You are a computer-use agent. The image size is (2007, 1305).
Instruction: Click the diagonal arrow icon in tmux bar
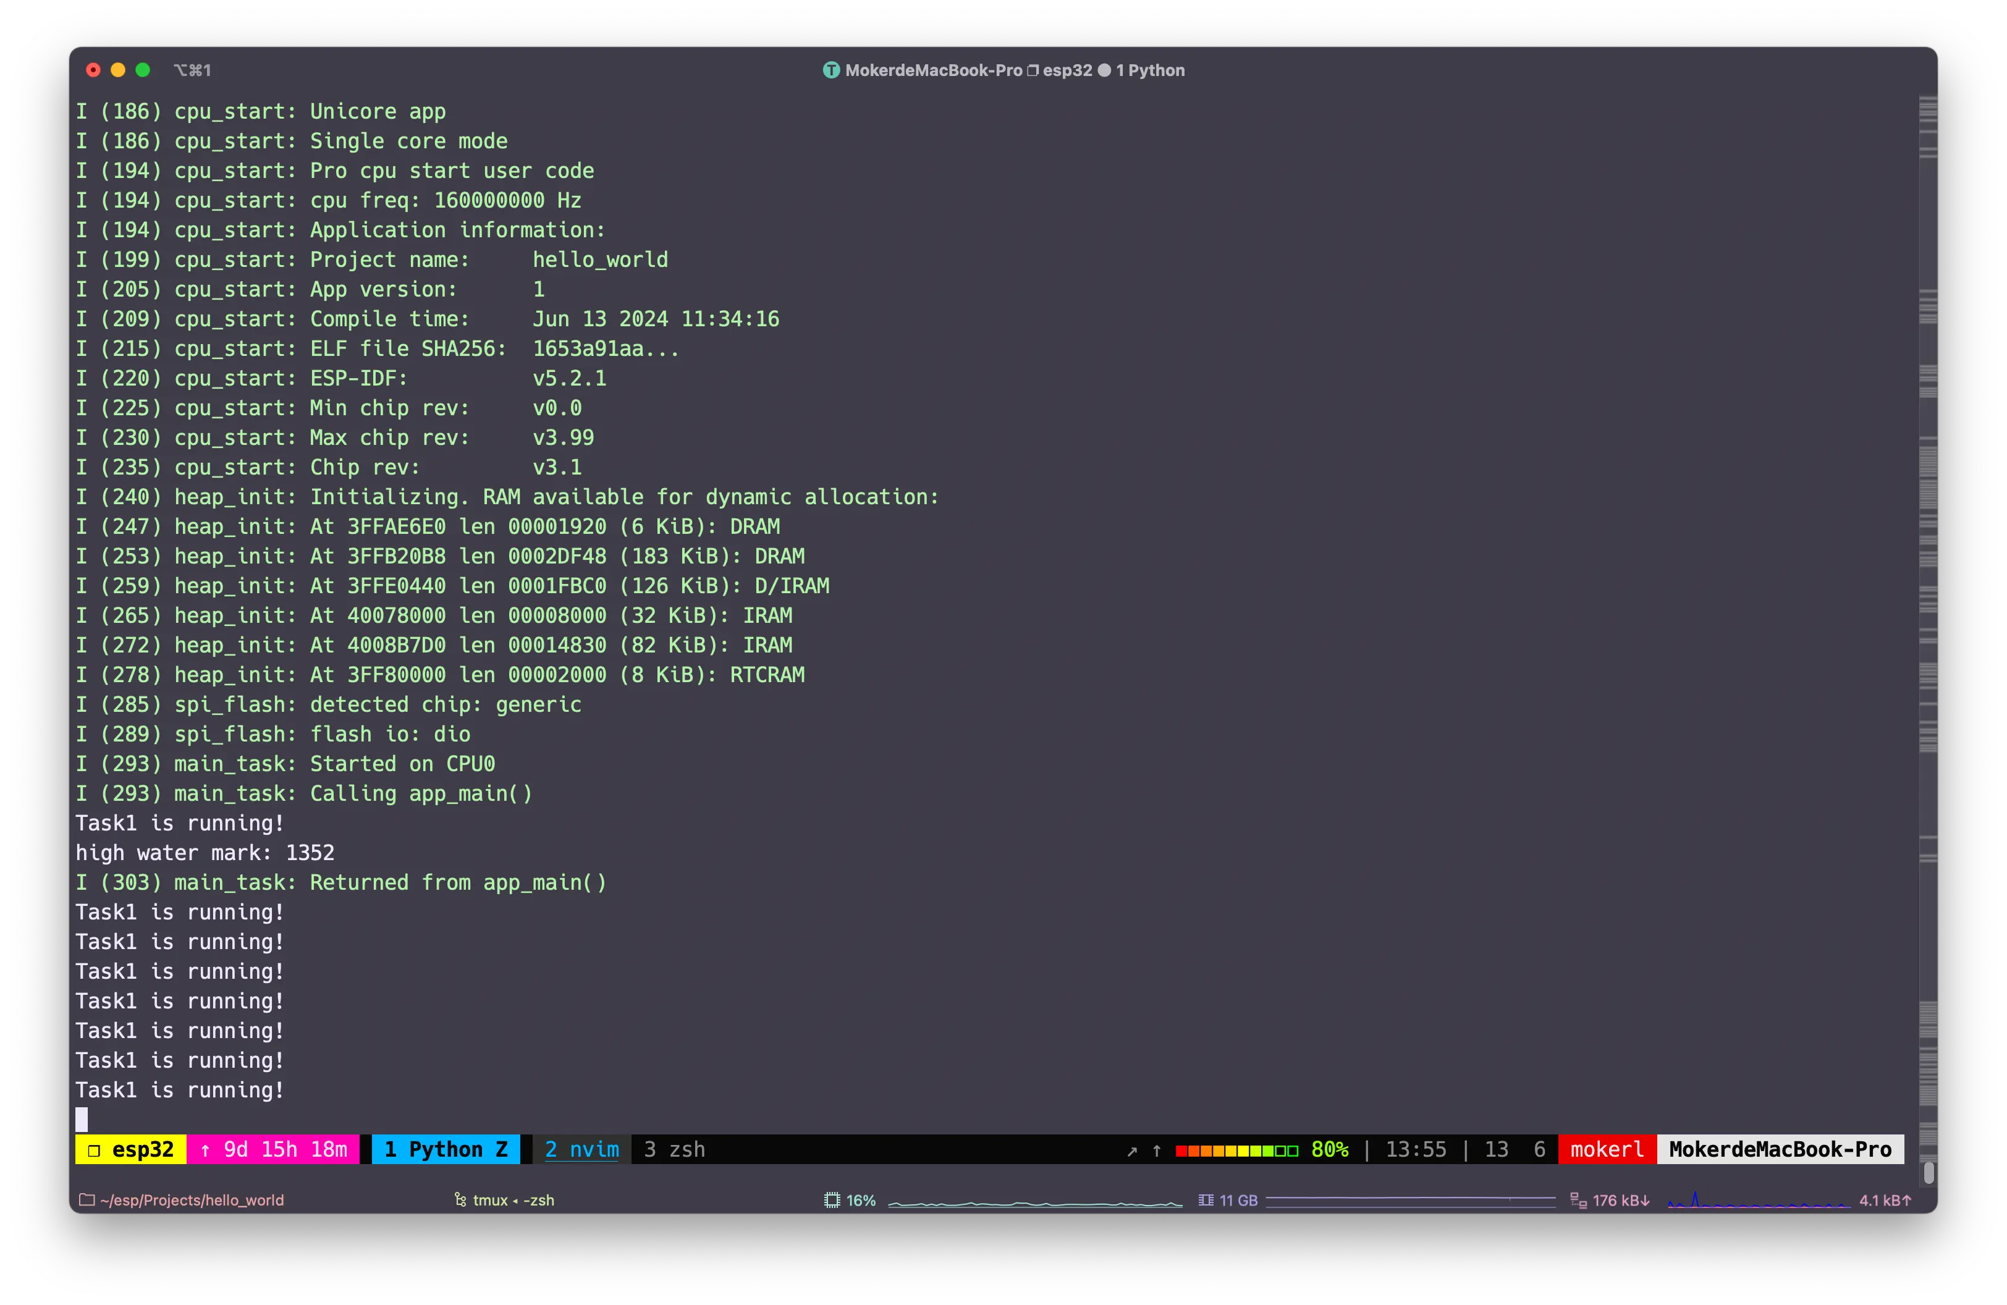pyautogui.click(x=1131, y=1150)
